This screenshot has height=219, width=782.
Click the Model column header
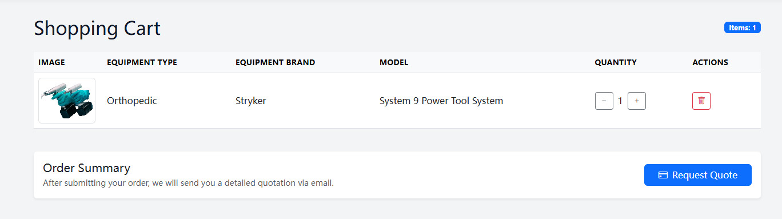click(x=394, y=62)
